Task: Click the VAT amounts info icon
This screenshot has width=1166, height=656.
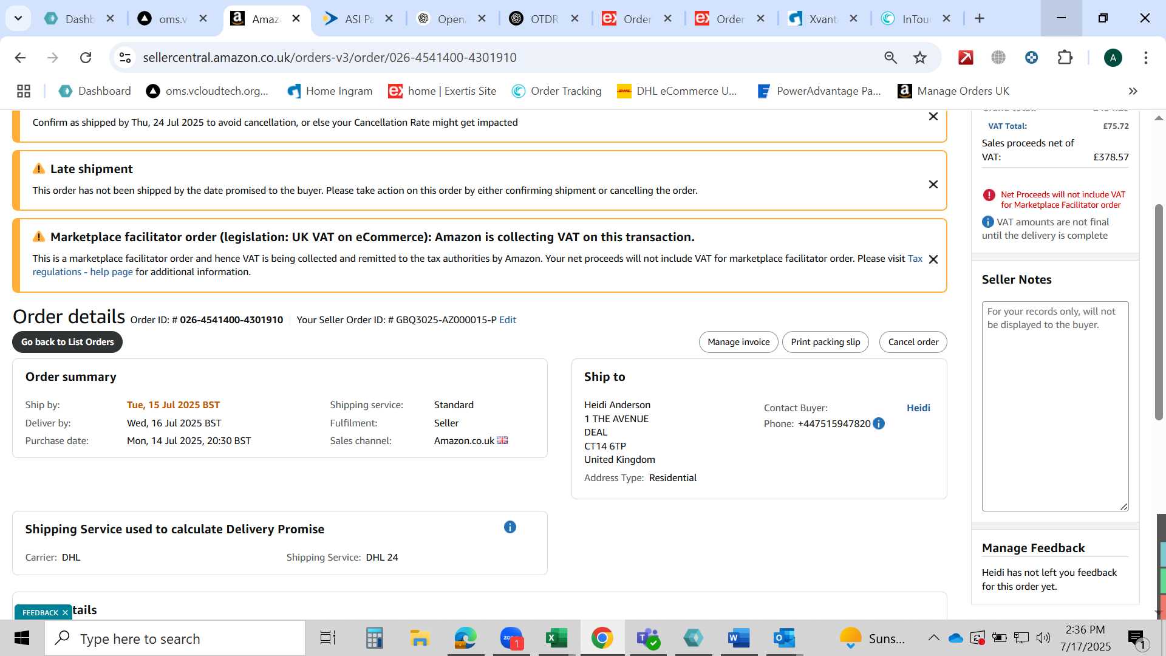Action: coord(988,222)
